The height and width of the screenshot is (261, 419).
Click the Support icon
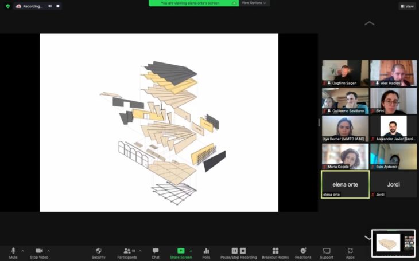pos(327,252)
